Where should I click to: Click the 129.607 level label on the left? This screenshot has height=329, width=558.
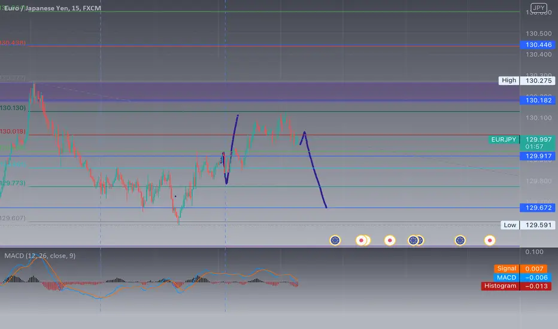pyautogui.click(x=13, y=218)
